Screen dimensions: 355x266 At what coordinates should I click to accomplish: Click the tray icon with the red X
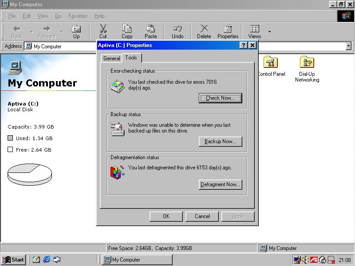[x=331, y=260]
